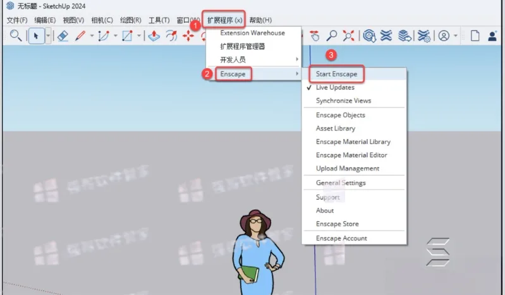Activate the Offset tool

[171, 36]
